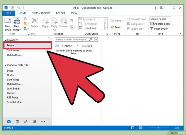Select the Drafts folder

click(x=10, y=75)
